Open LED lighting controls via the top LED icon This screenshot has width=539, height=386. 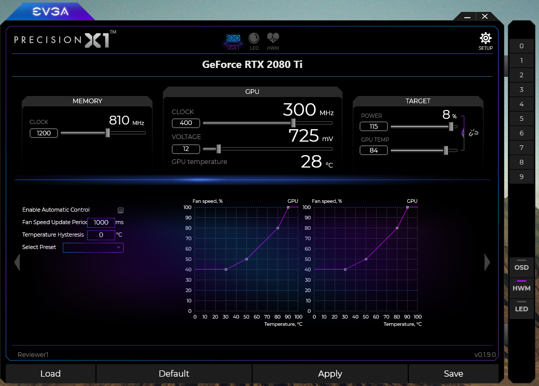pyautogui.click(x=254, y=39)
